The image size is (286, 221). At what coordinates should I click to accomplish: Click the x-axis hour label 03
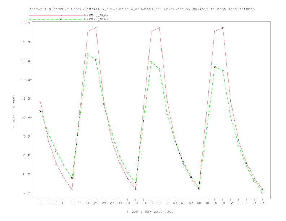[48, 203]
